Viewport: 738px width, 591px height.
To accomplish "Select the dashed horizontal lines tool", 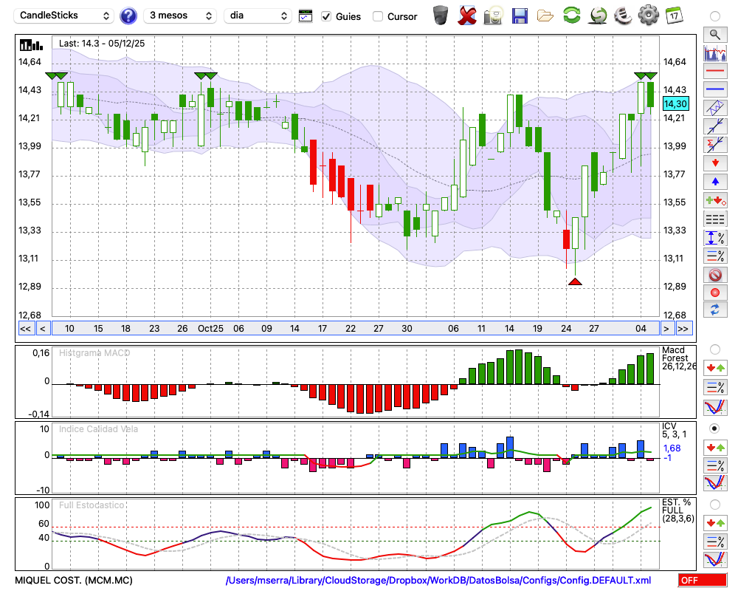I will pyautogui.click(x=715, y=219).
